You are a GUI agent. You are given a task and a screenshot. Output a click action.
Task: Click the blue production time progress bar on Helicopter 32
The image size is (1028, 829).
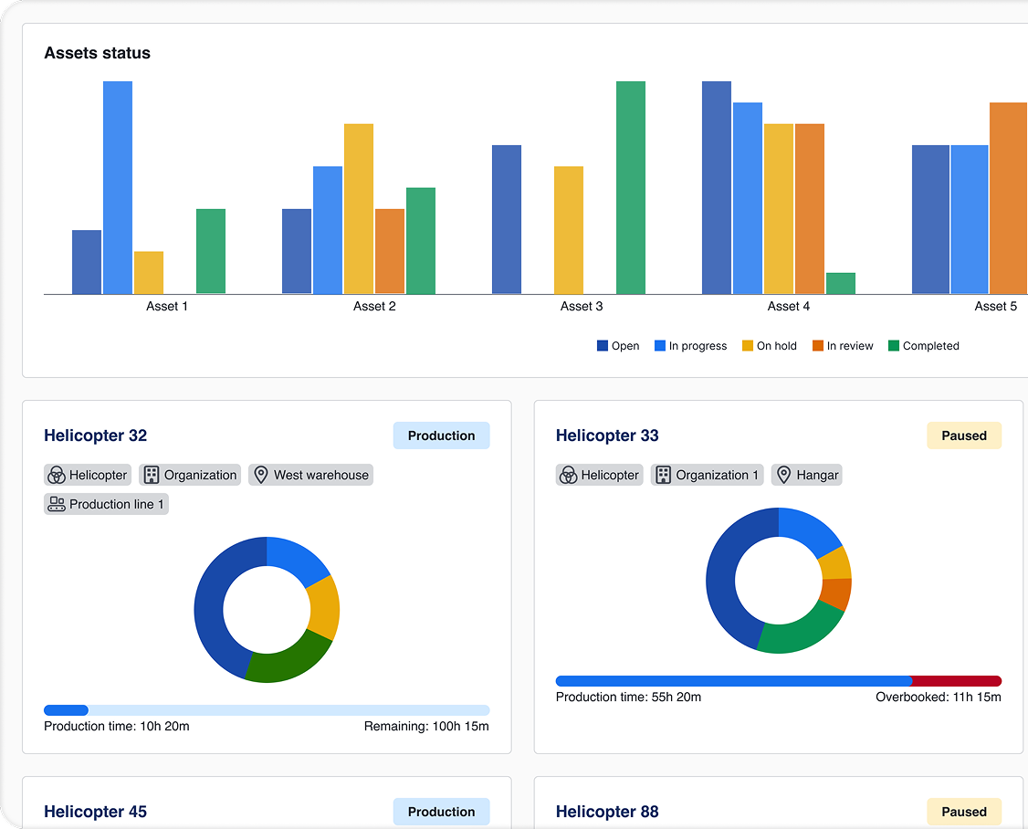[65, 710]
